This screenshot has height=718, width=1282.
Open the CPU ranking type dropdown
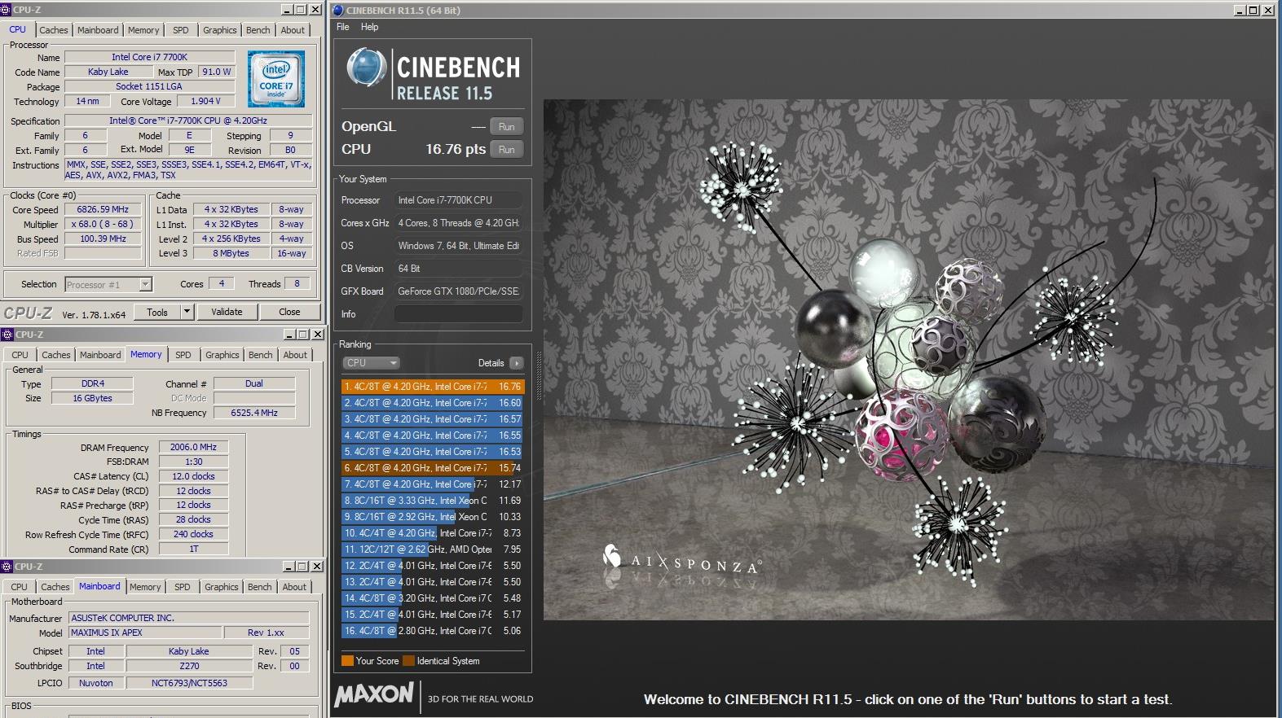[x=371, y=363]
